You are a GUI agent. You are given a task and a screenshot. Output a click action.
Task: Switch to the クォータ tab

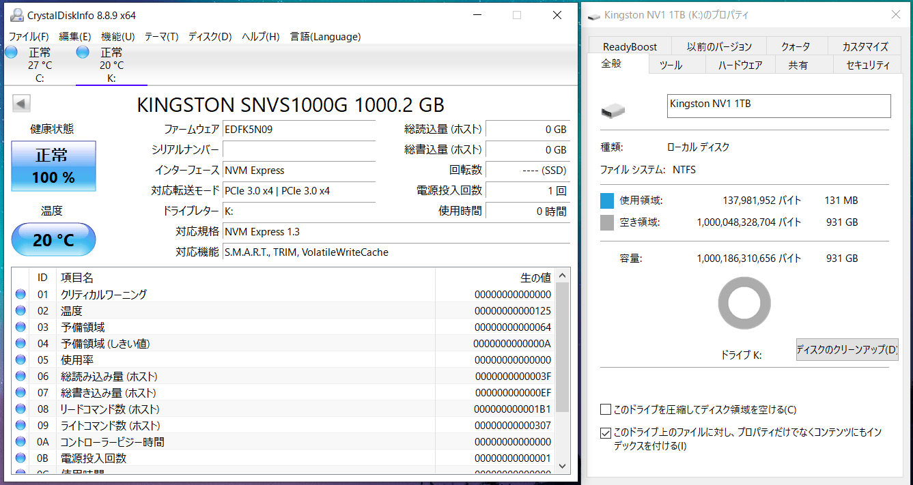click(796, 46)
